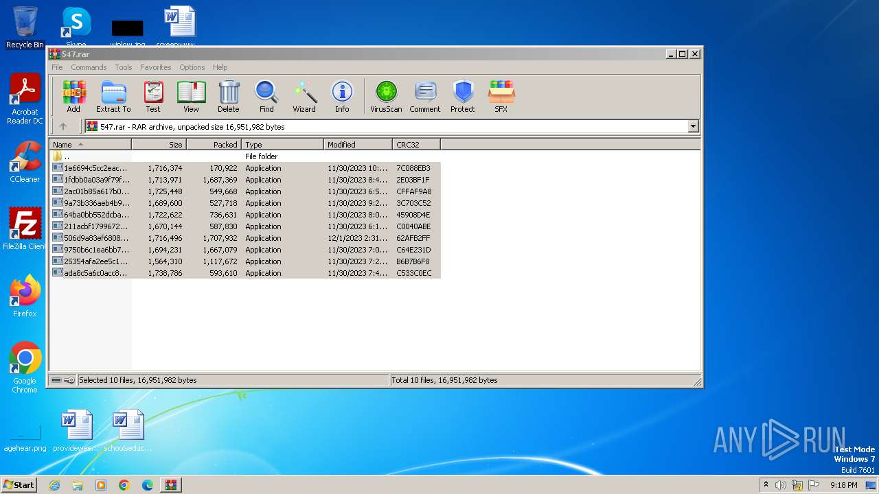The height and width of the screenshot is (494, 879).
Task: Click size value 1,738,786
Action: tap(165, 273)
